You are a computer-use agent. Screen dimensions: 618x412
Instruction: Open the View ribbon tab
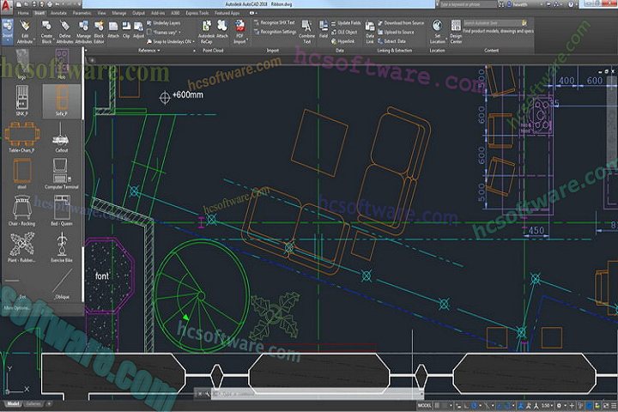(101, 13)
